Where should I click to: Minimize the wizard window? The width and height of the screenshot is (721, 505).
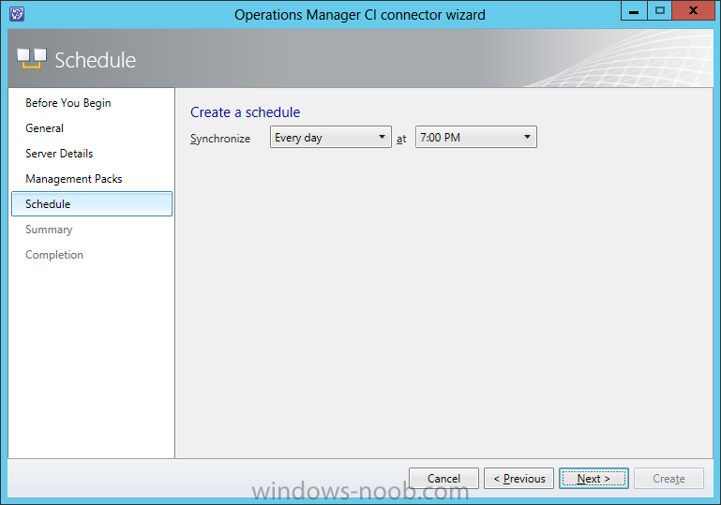tap(634, 10)
